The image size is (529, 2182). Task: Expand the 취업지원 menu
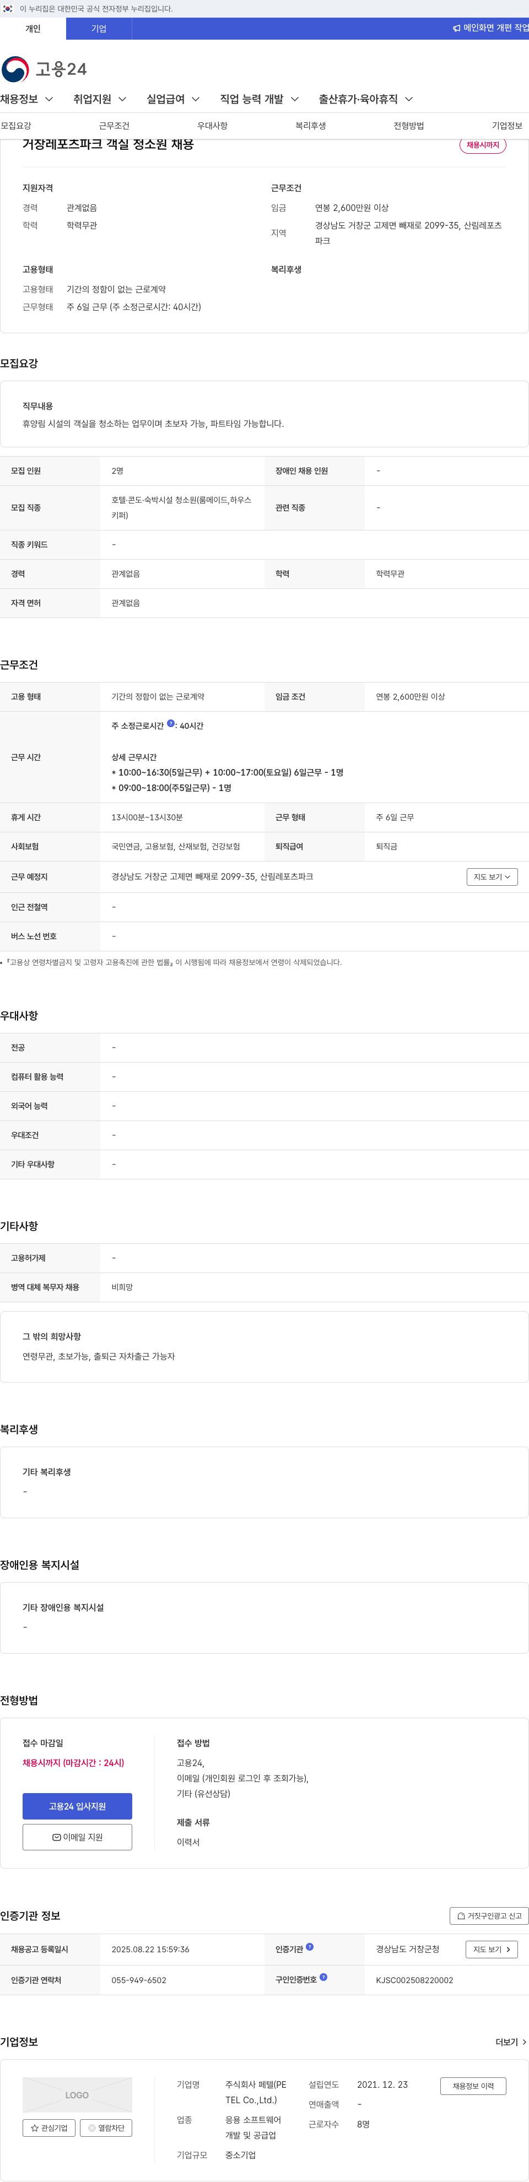coord(100,99)
